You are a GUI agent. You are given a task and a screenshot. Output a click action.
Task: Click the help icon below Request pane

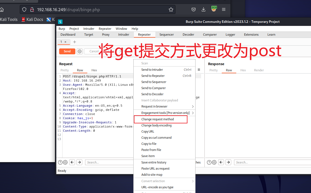[60, 162]
